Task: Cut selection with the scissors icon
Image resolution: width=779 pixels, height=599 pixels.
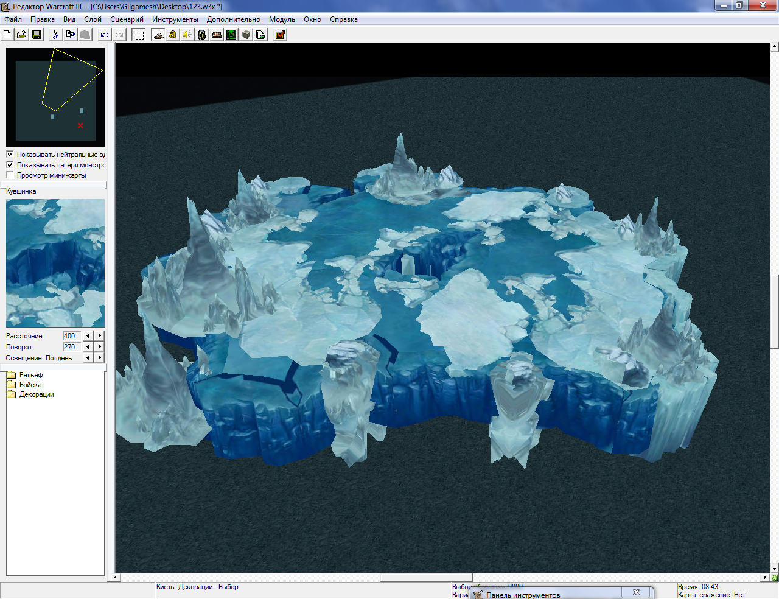Action: [55, 35]
